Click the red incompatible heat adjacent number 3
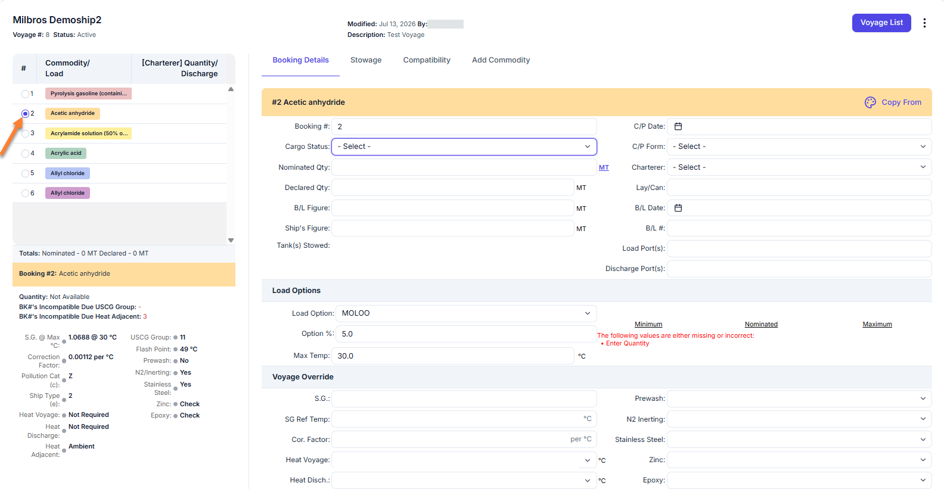The image size is (944, 489). pos(145,317)
